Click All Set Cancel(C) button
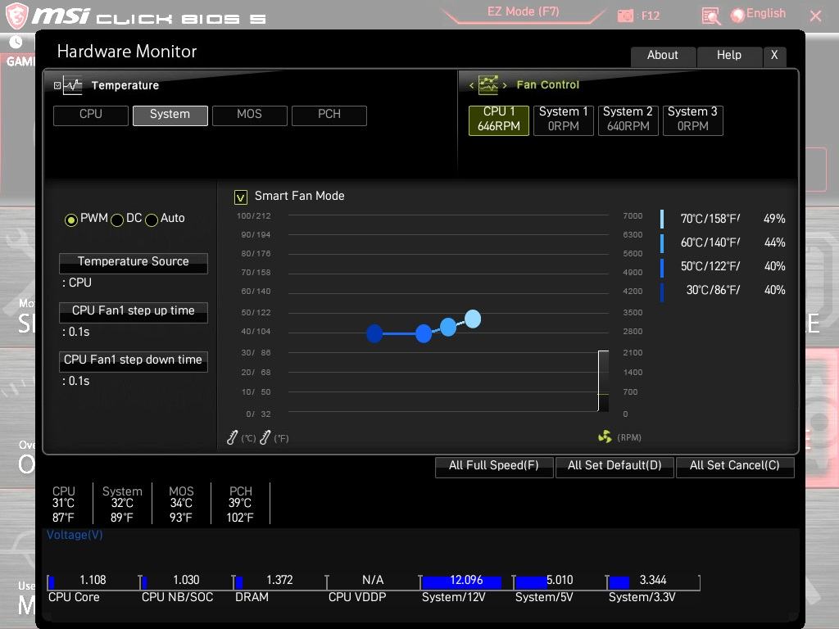The width and height of the screenshot is (839, 629). point(735,466)
